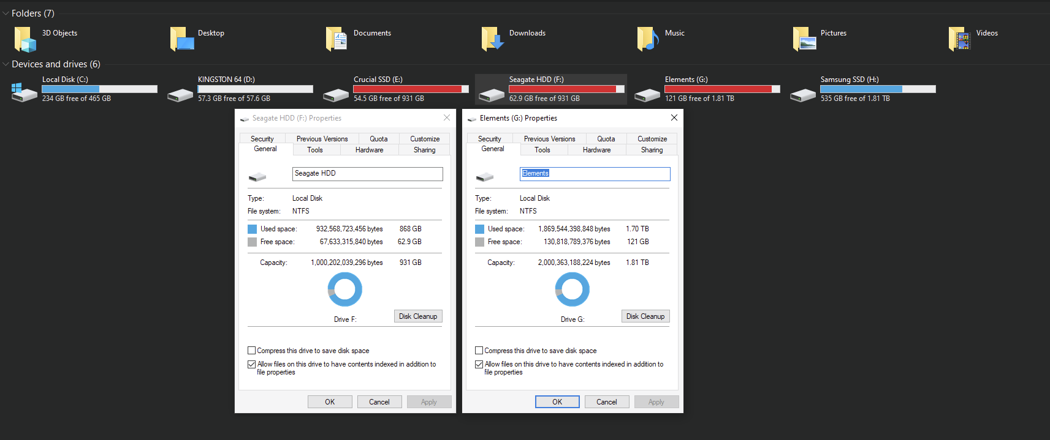Switch to General tab in Seagate HDD Properties

(x=265, y=149)
